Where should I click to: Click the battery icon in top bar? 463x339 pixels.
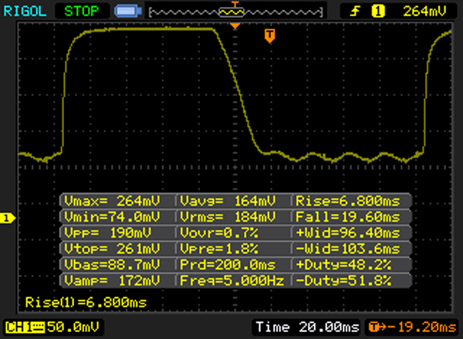tap(126, 11)
